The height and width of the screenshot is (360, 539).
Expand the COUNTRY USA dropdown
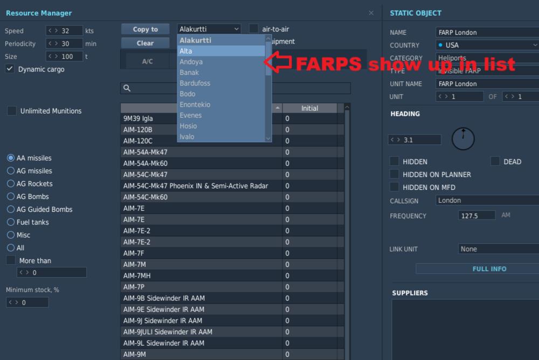487,45
